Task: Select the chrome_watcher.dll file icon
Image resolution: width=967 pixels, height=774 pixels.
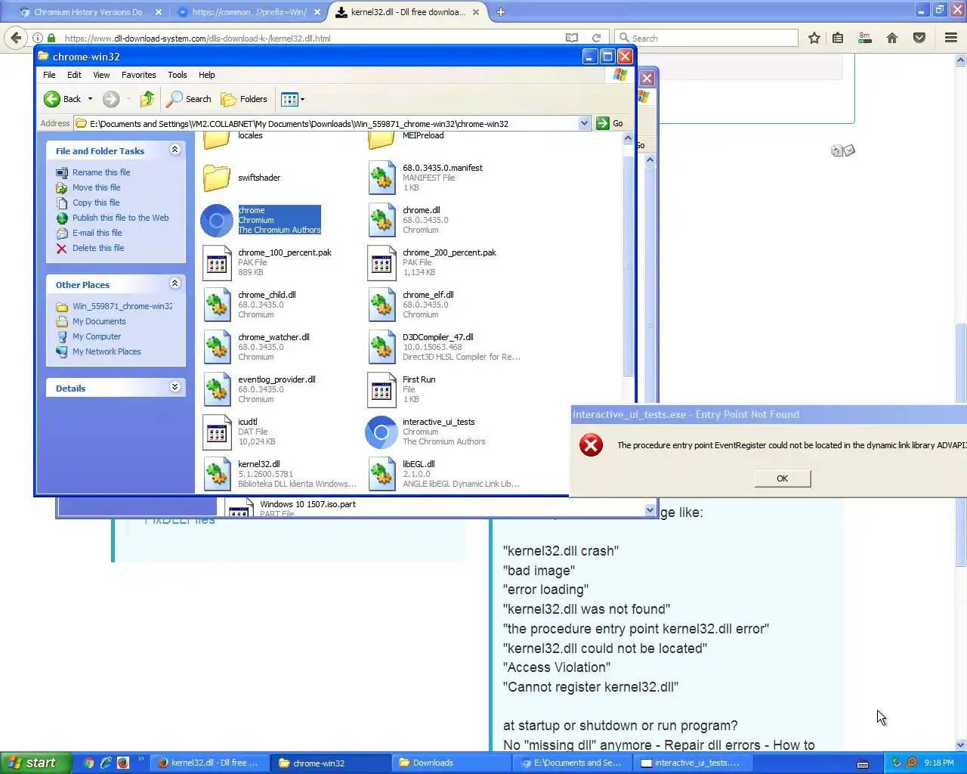Action: point(217,348)
